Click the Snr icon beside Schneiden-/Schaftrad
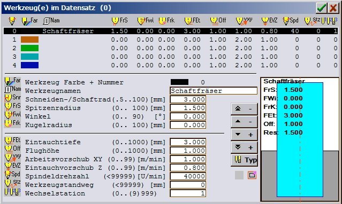342x204 pixels. (x=13, y=98)
